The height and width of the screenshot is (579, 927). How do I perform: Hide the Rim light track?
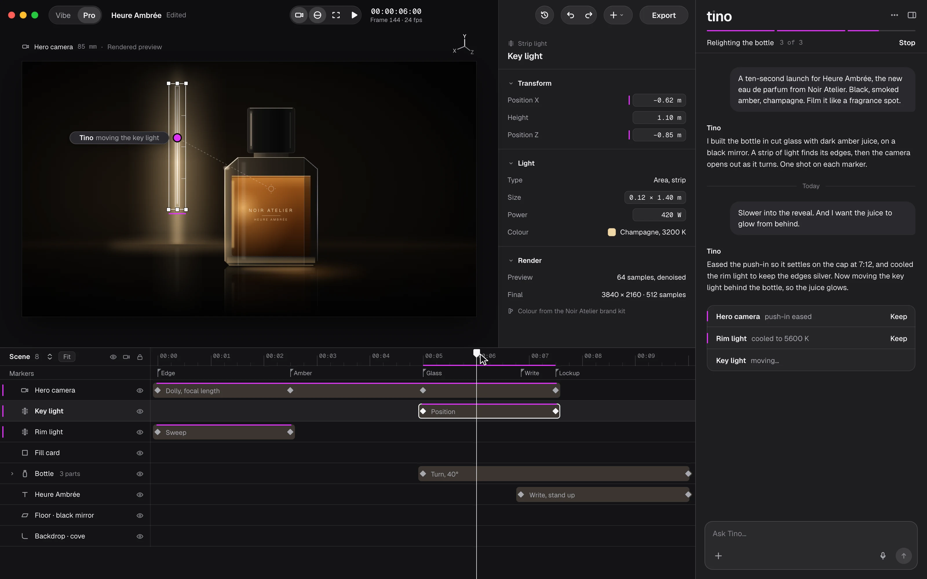140,432
